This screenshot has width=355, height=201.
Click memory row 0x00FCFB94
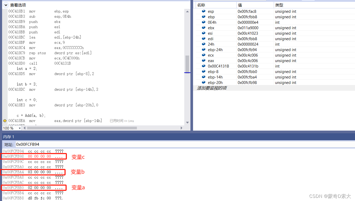pos(33,151)
